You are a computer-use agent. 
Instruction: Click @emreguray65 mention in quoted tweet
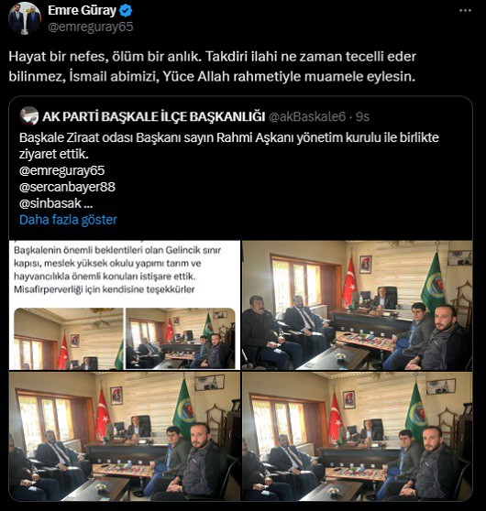point(62,170)
